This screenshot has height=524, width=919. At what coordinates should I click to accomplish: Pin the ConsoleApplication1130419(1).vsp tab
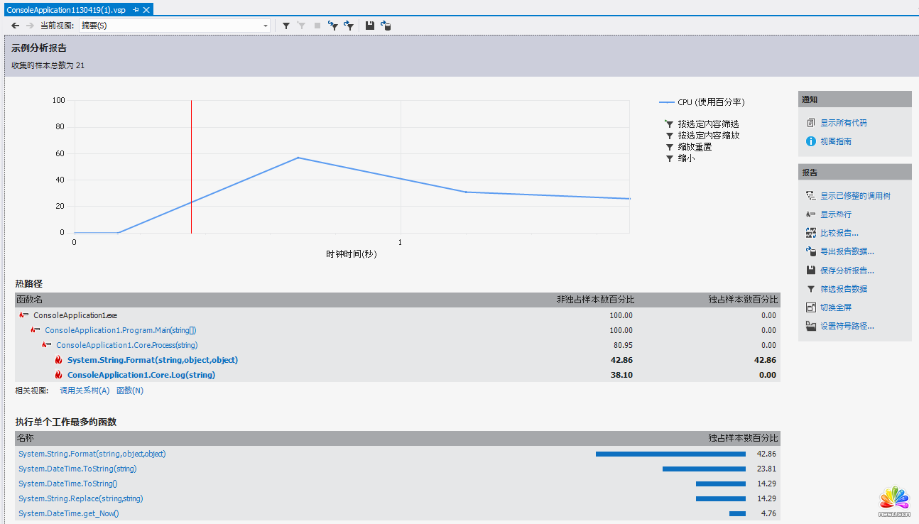(136, 10)
